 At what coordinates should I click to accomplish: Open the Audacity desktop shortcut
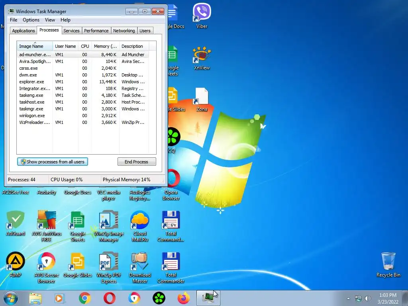[x=47, y=192]
